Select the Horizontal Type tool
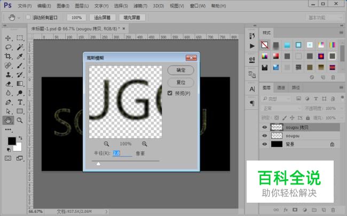The width and height of the screenshot is (347, 216). (20, 102)
